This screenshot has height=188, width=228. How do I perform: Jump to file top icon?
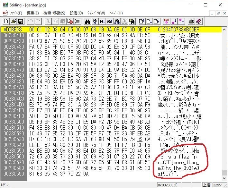point(142,21)
